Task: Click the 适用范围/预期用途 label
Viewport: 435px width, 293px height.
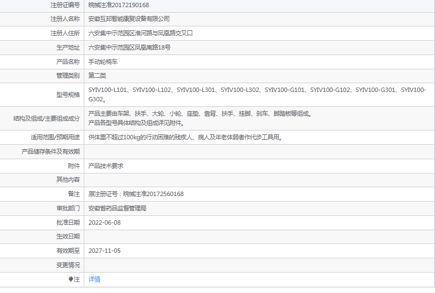Action: tap(55, 137)
